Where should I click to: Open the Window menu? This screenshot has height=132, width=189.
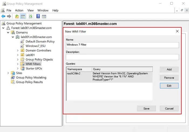[43, 10]
